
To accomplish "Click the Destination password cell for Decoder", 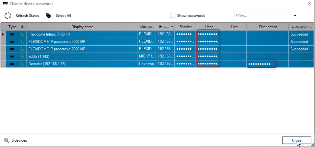I will 268,64.
